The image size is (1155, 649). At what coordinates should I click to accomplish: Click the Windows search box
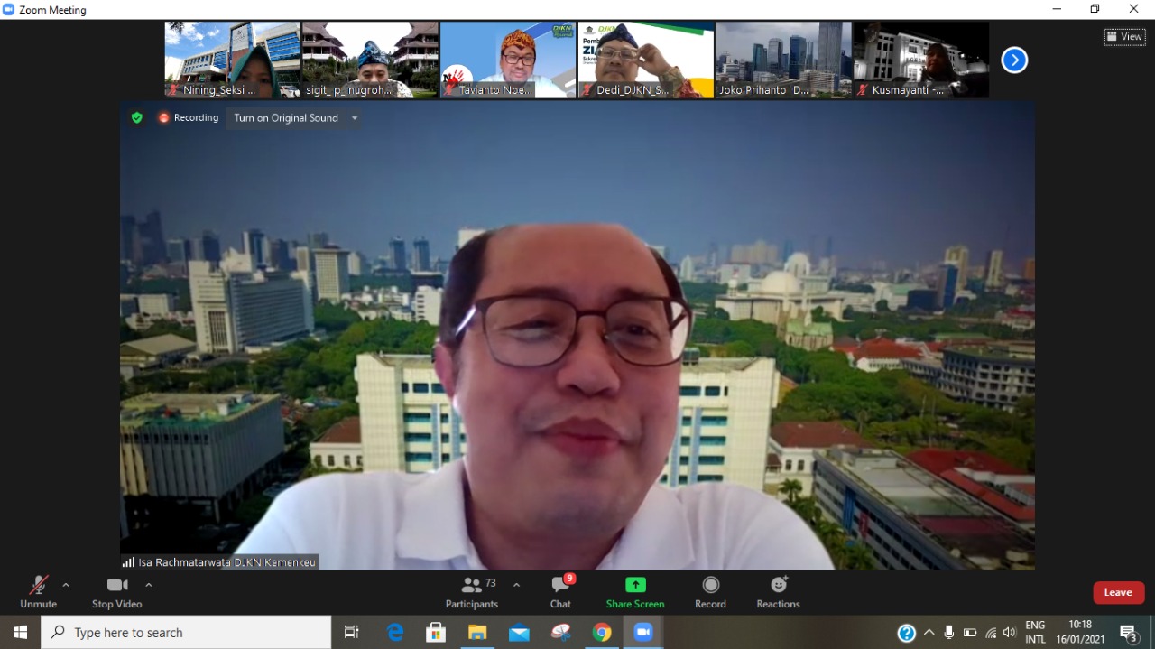point(186,633)
